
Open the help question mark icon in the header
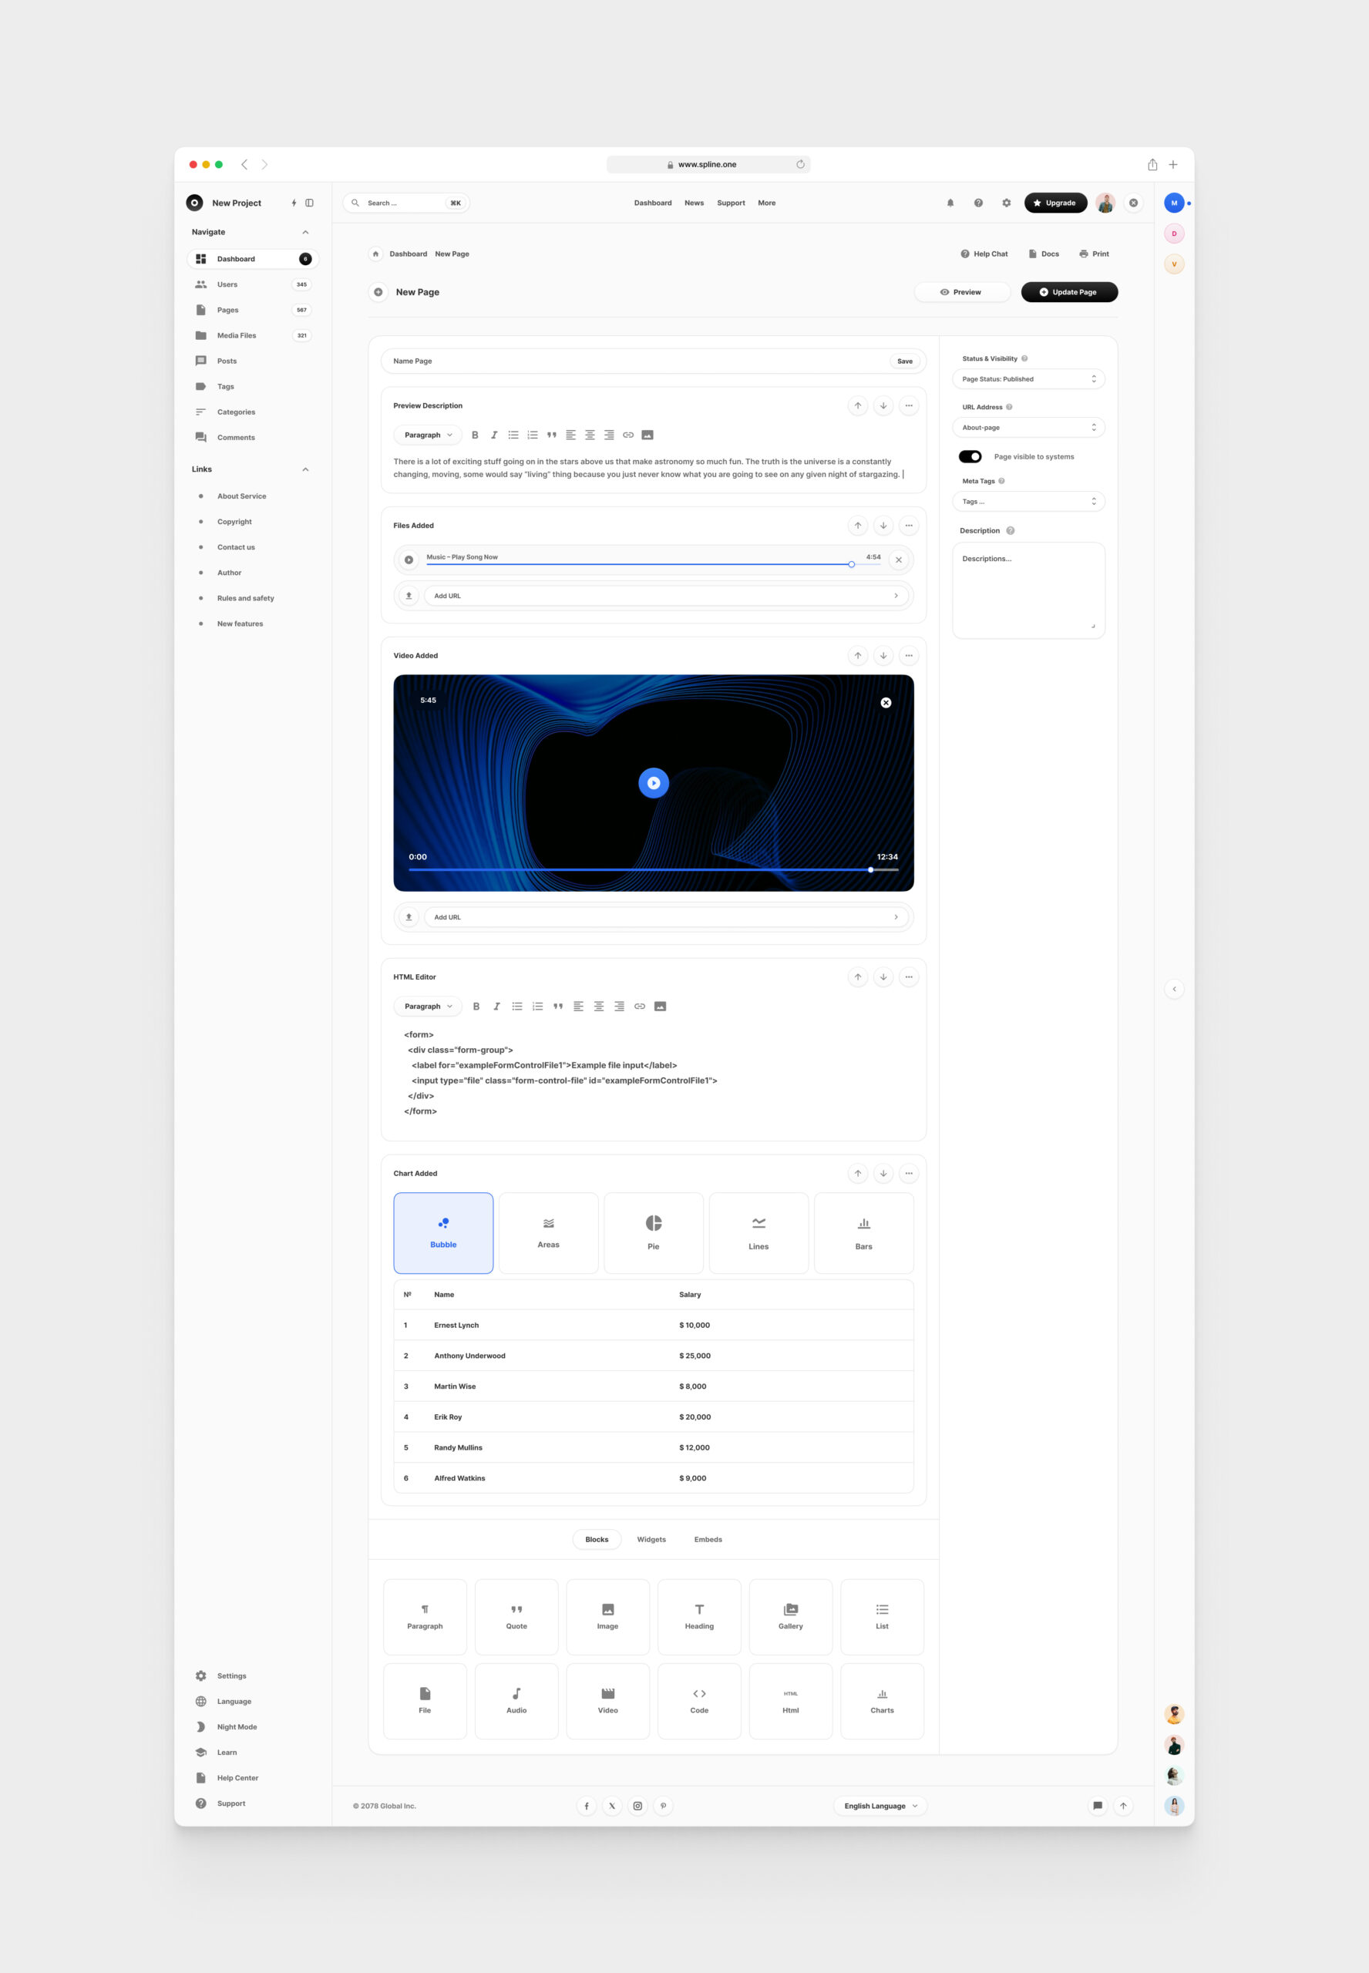978,203
